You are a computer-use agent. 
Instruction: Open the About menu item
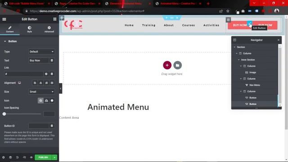(169, 25)
